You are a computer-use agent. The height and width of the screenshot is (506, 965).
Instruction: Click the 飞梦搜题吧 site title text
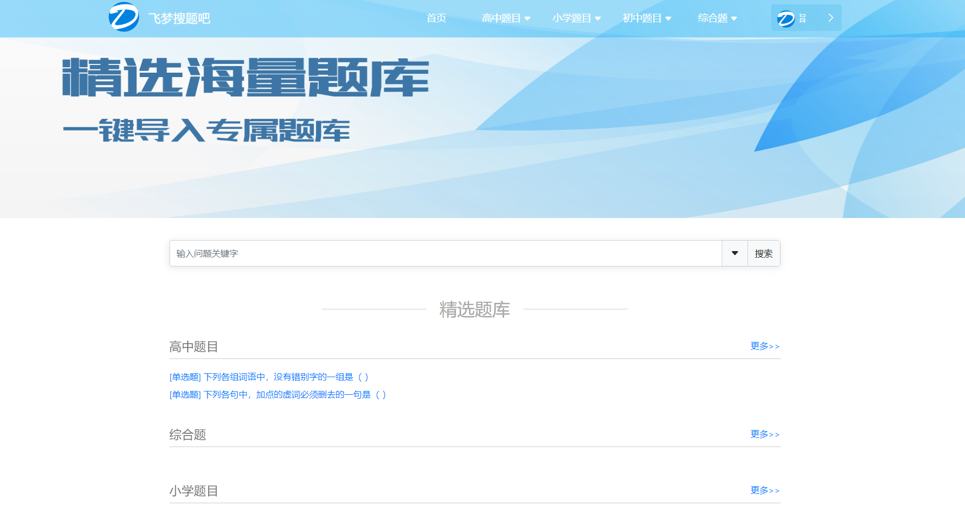coord(179,19)
